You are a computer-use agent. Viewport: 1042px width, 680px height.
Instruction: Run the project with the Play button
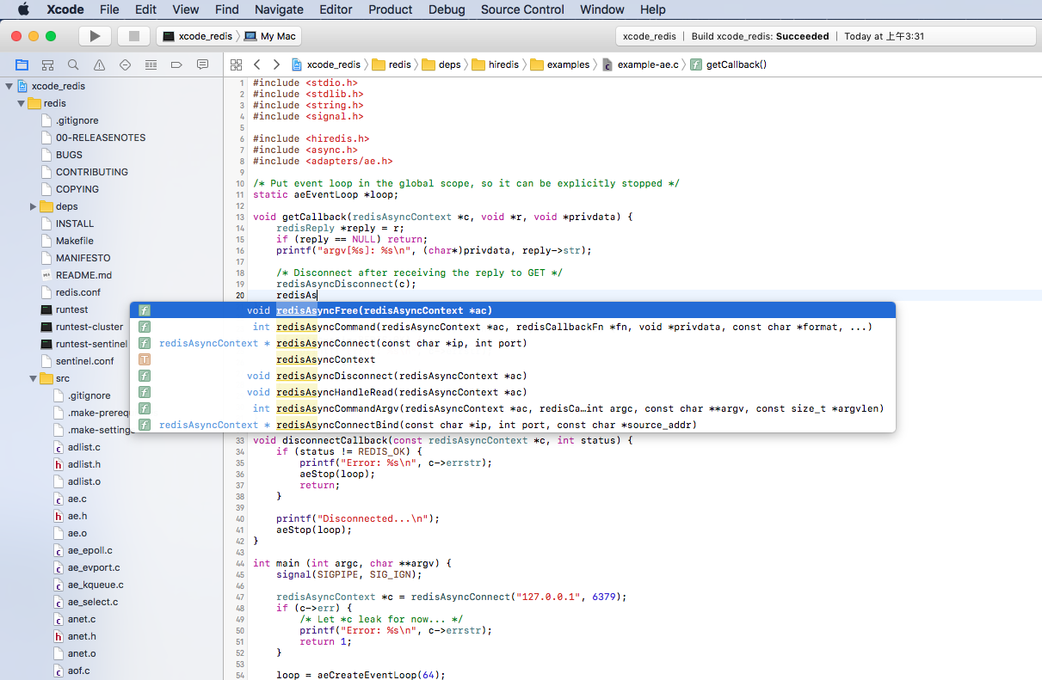[x=95, y=35]
